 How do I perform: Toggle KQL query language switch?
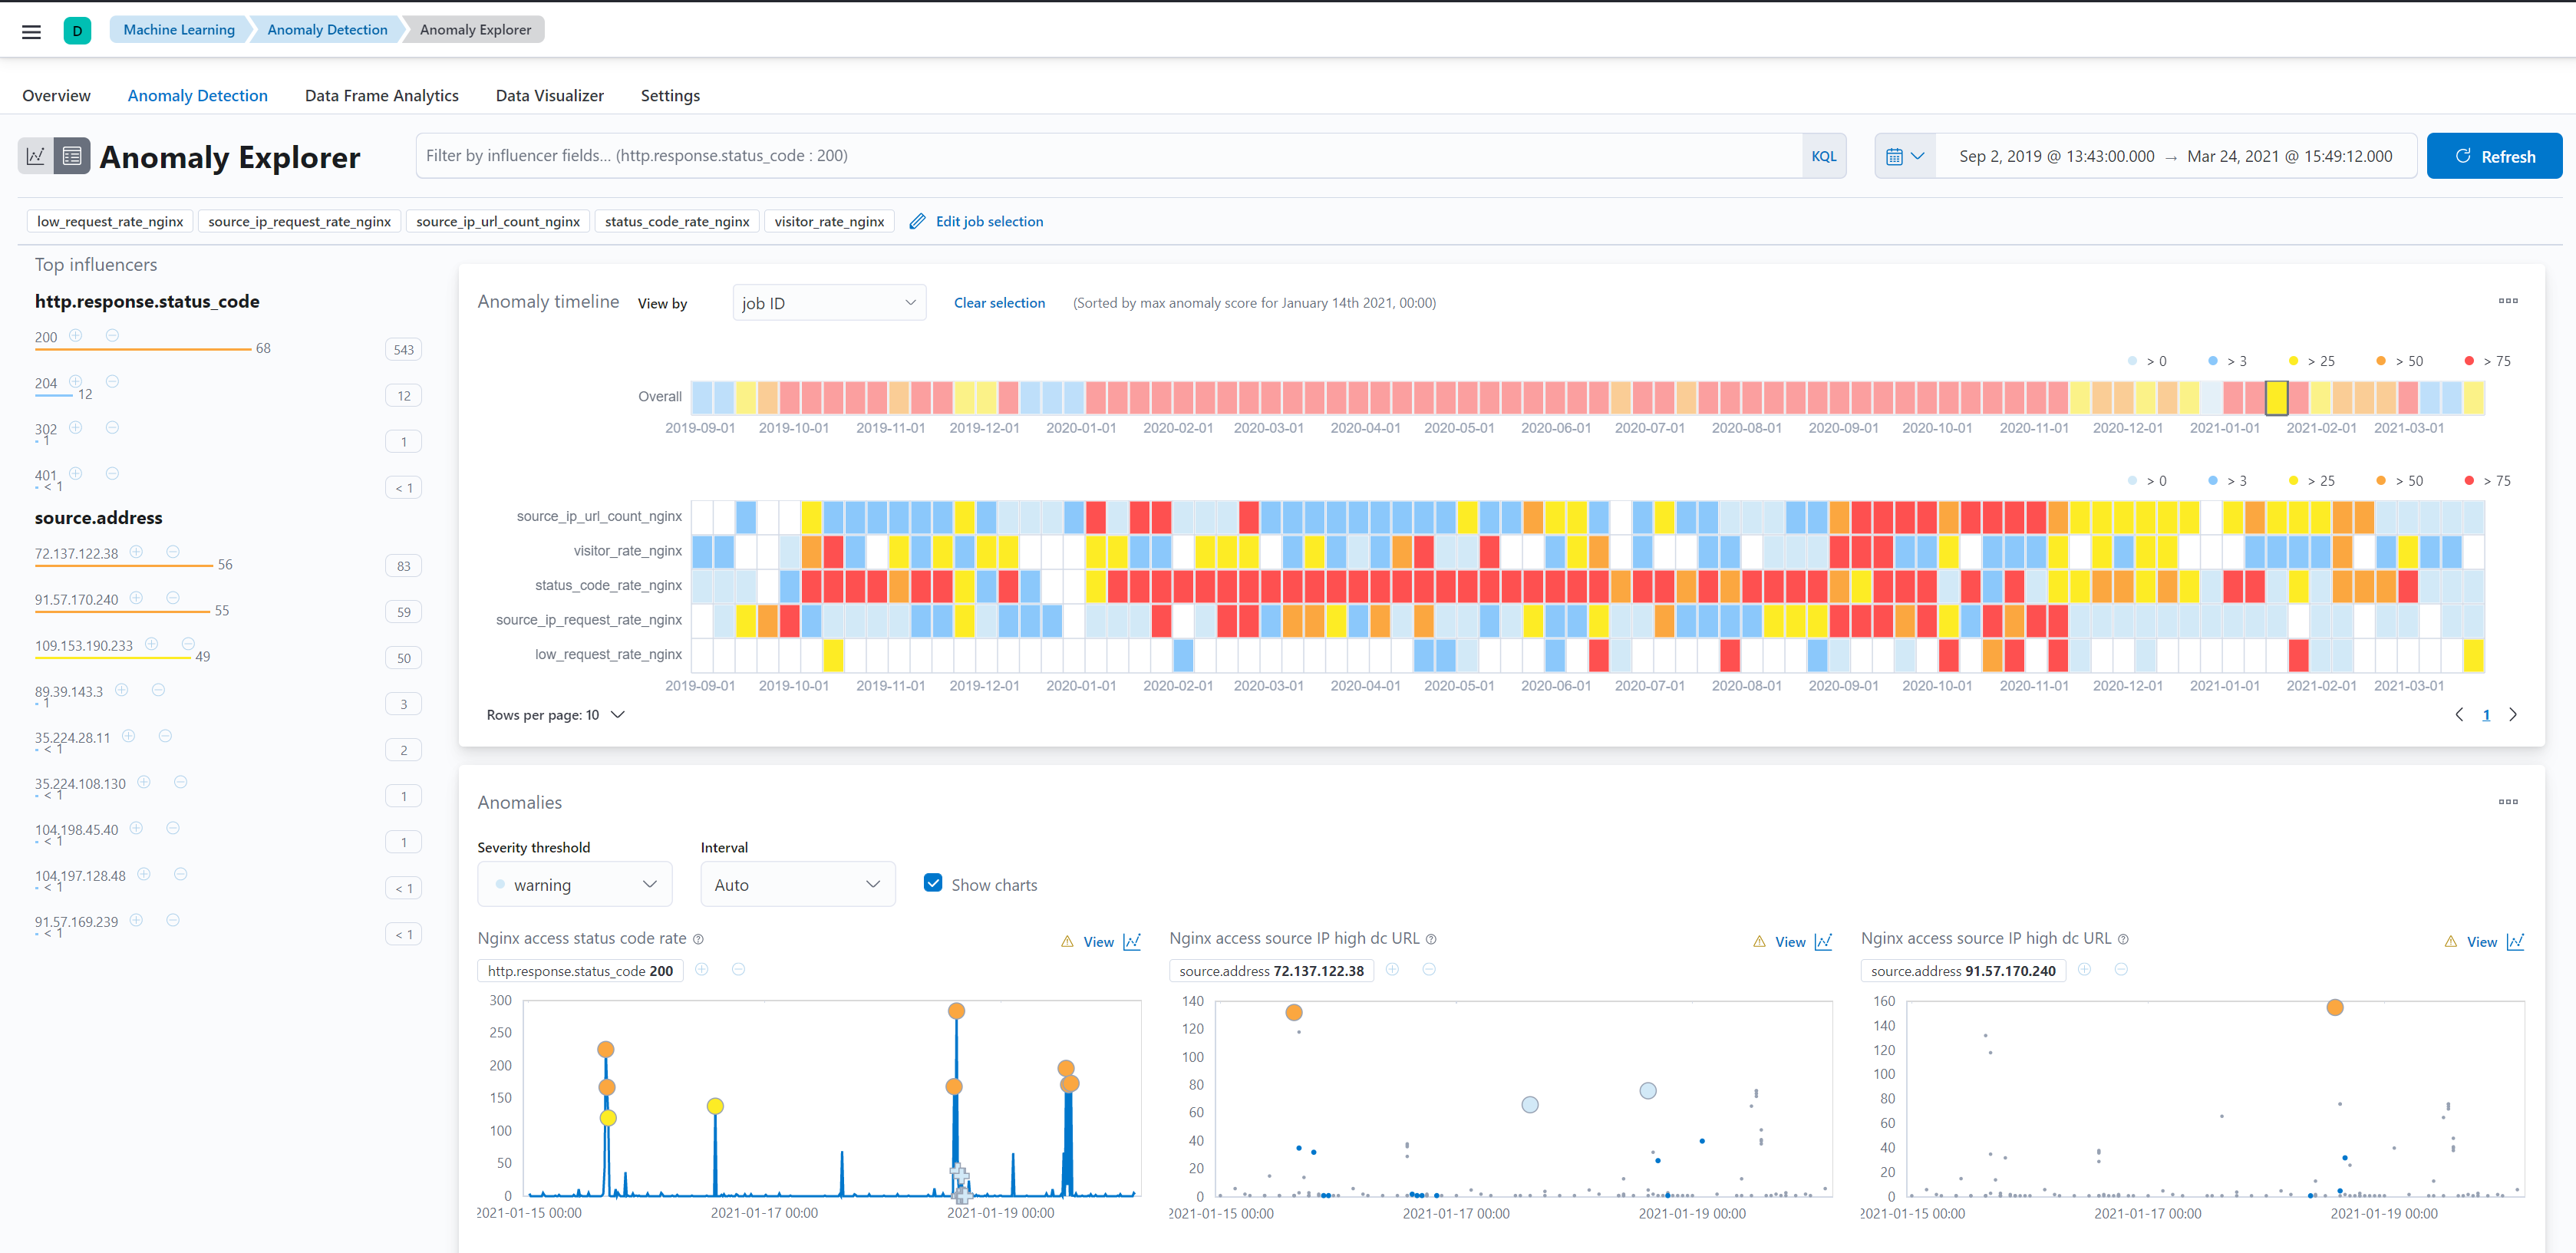(x=1823, y=156)
